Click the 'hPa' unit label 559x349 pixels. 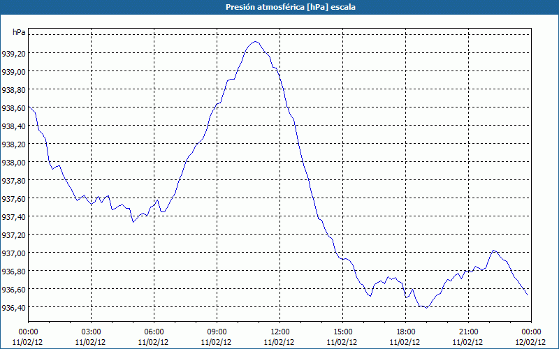[x=19, y=32]
